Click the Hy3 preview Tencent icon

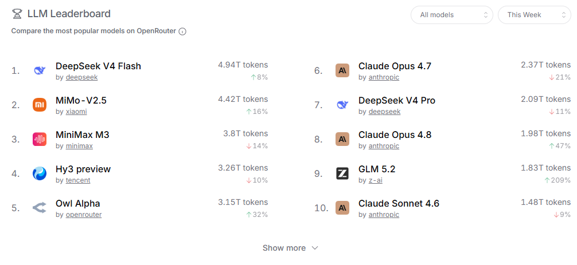point(40,173)
